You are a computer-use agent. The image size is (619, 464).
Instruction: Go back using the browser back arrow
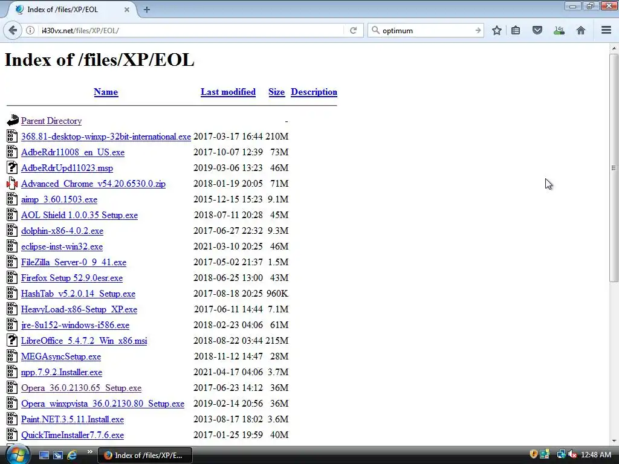pyautogui.click(x=13, y=30)
